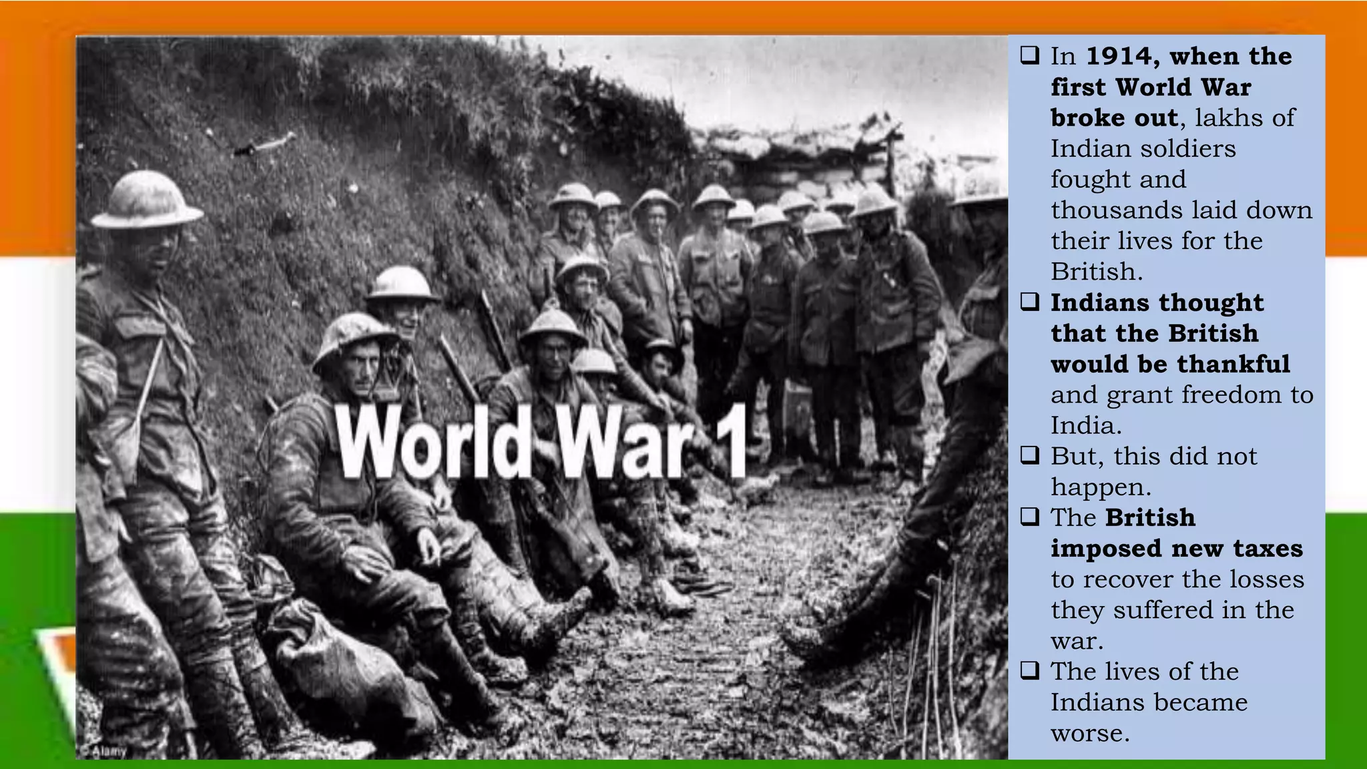Click the bullet box before 'The lives of'
Image resolution: width=1367 pixels, height=769 pixels.
(x=1030, y=671)
